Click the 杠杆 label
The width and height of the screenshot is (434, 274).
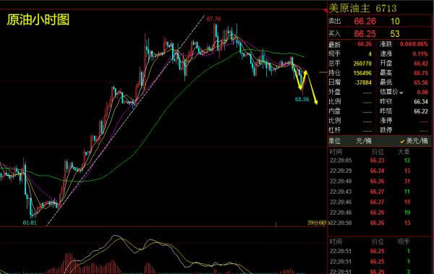(x=334, y=130)
